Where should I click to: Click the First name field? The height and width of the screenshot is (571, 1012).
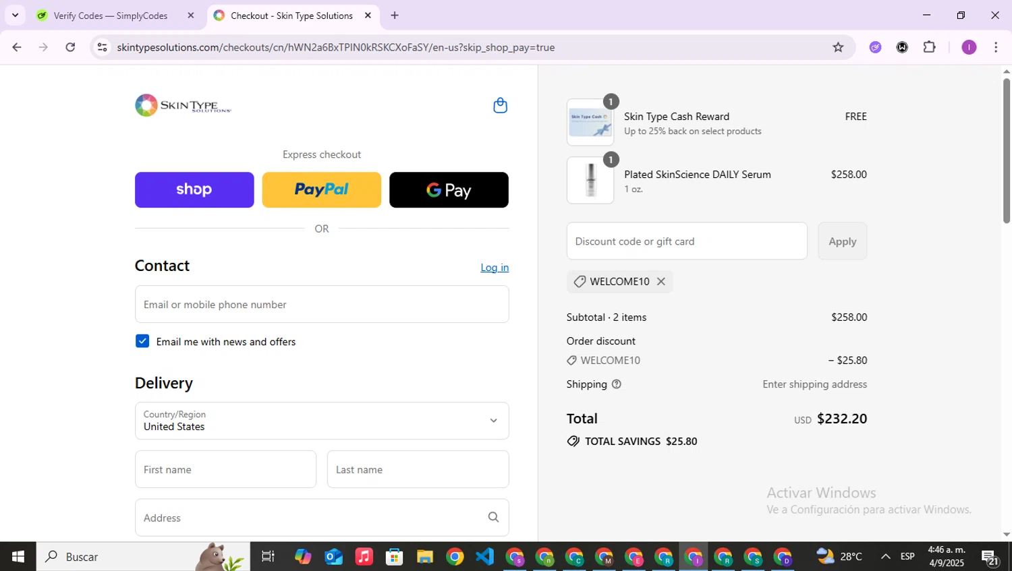click(x=225, y=469)
